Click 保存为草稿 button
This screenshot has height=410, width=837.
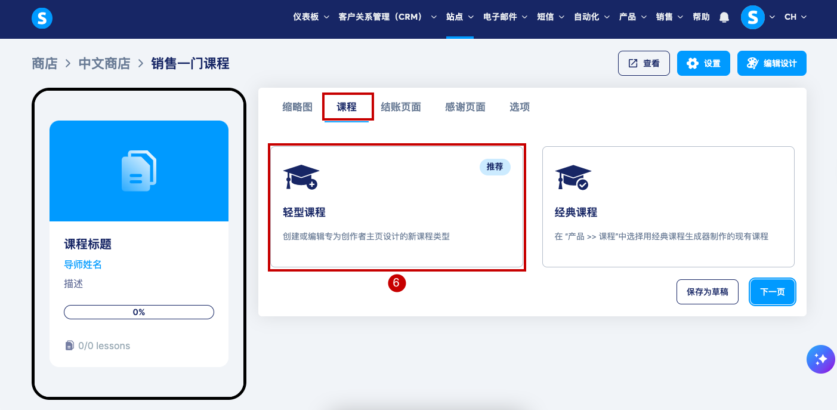[707, 292]
